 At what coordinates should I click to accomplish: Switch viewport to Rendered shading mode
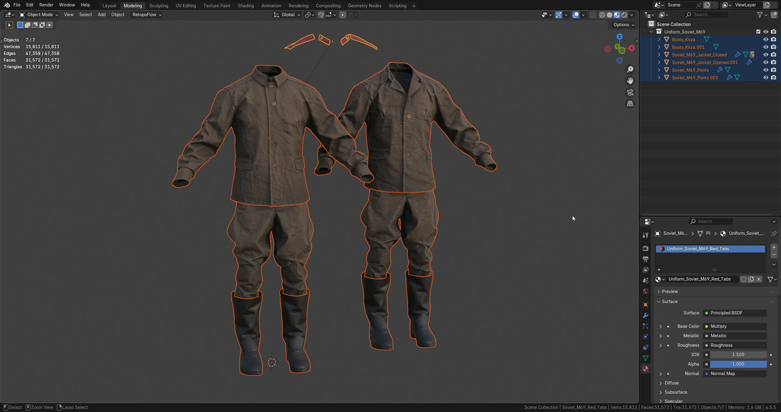[x=624, y=15]
